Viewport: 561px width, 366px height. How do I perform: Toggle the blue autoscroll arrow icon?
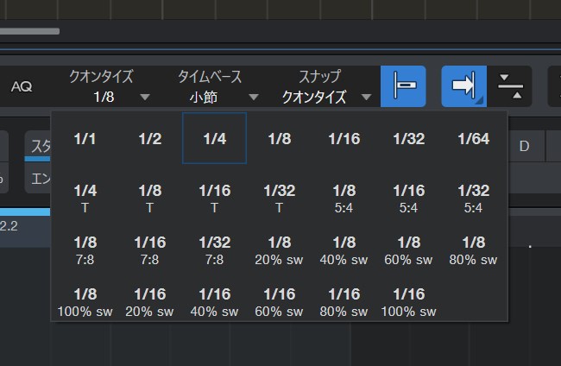coord(463,86)
